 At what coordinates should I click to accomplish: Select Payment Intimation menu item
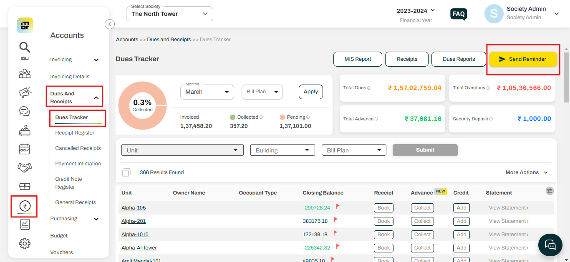[78, 164]
